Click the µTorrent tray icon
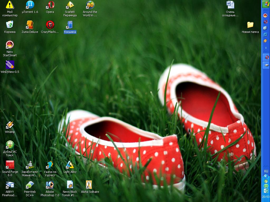 [266, 186]
